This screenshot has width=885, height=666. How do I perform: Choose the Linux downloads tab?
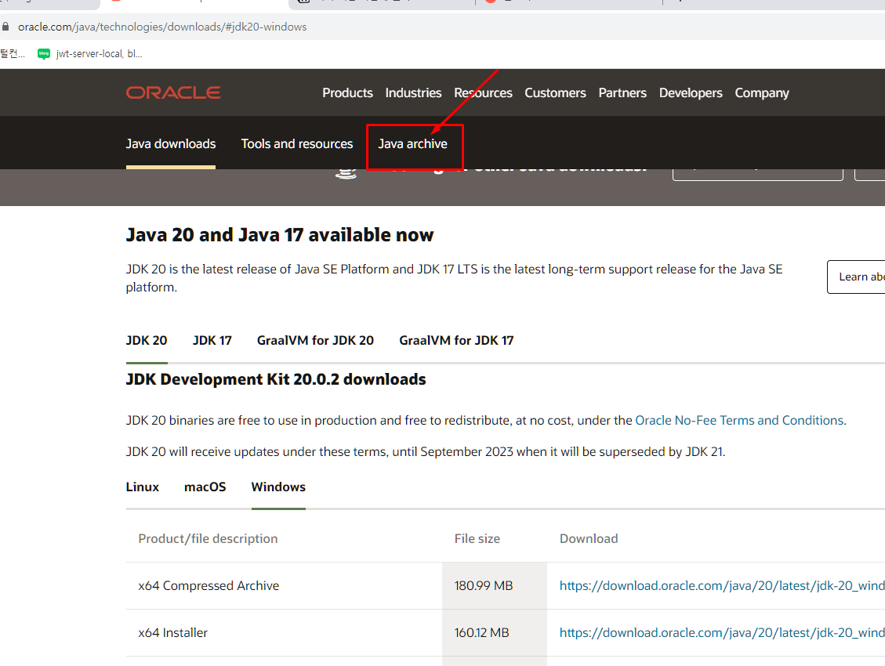tap(142, 487)
